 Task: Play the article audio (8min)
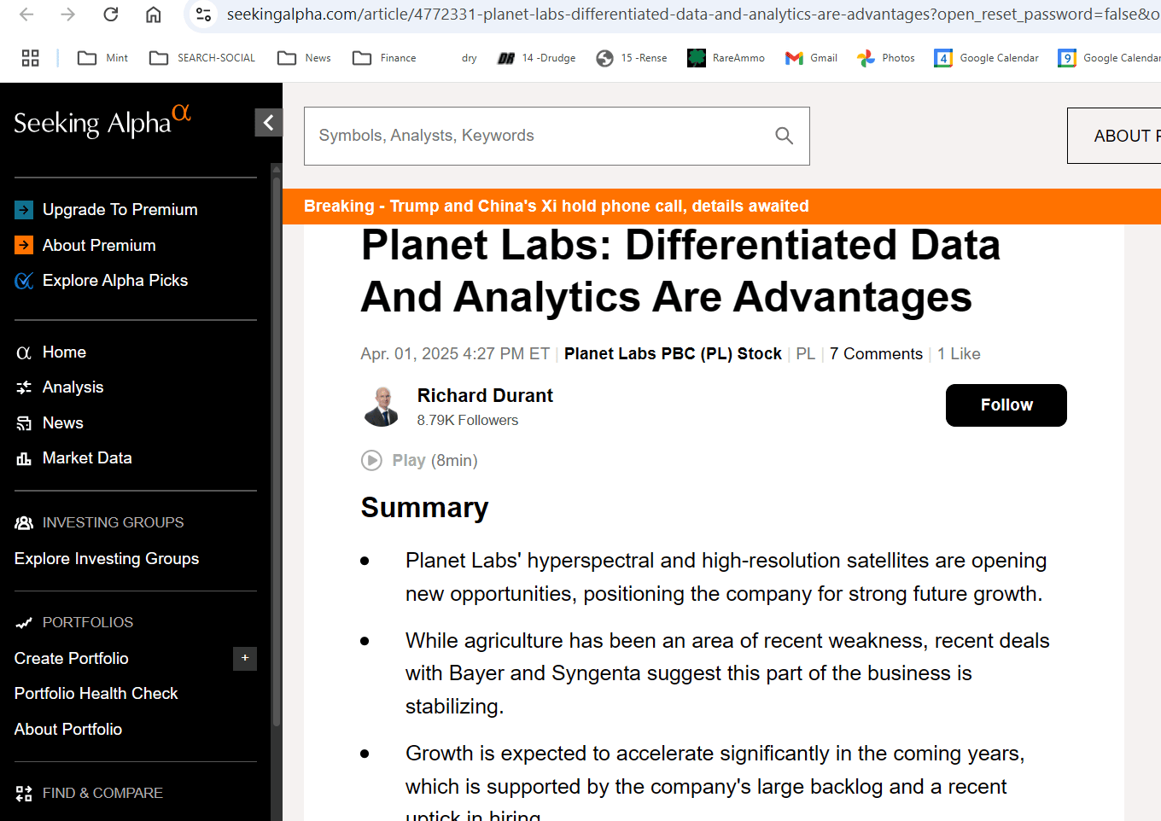pyautogui.click(x=419, y=461)
